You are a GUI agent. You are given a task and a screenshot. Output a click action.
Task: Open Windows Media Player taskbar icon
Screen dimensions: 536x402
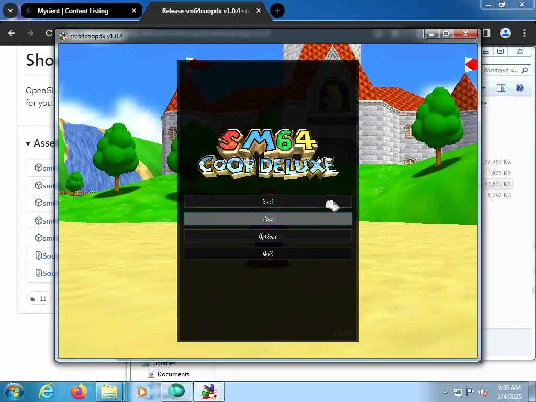142,392
